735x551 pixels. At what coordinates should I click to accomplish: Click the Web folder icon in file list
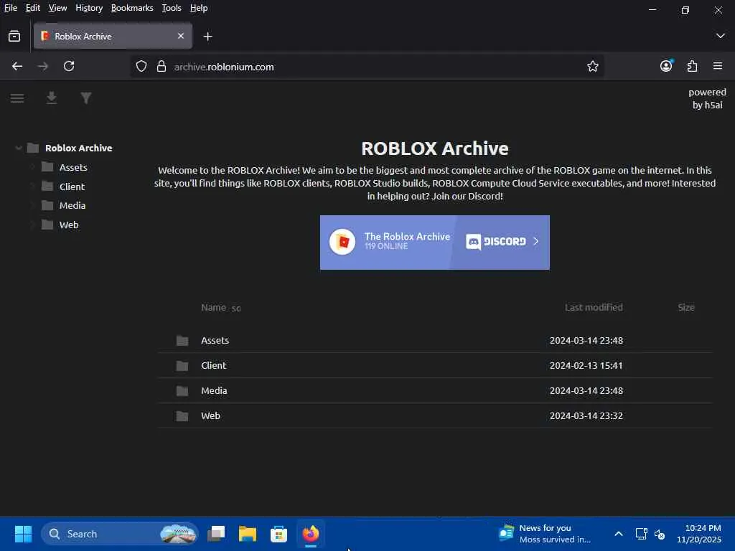click(182, 416)
